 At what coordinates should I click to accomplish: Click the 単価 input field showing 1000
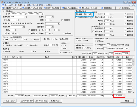52,45
